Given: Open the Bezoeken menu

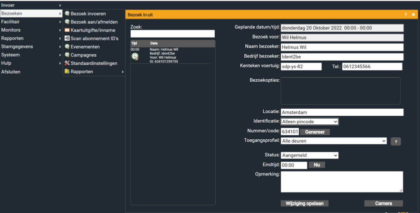Looking at the screenshot, I should click(x=31, y=14).
